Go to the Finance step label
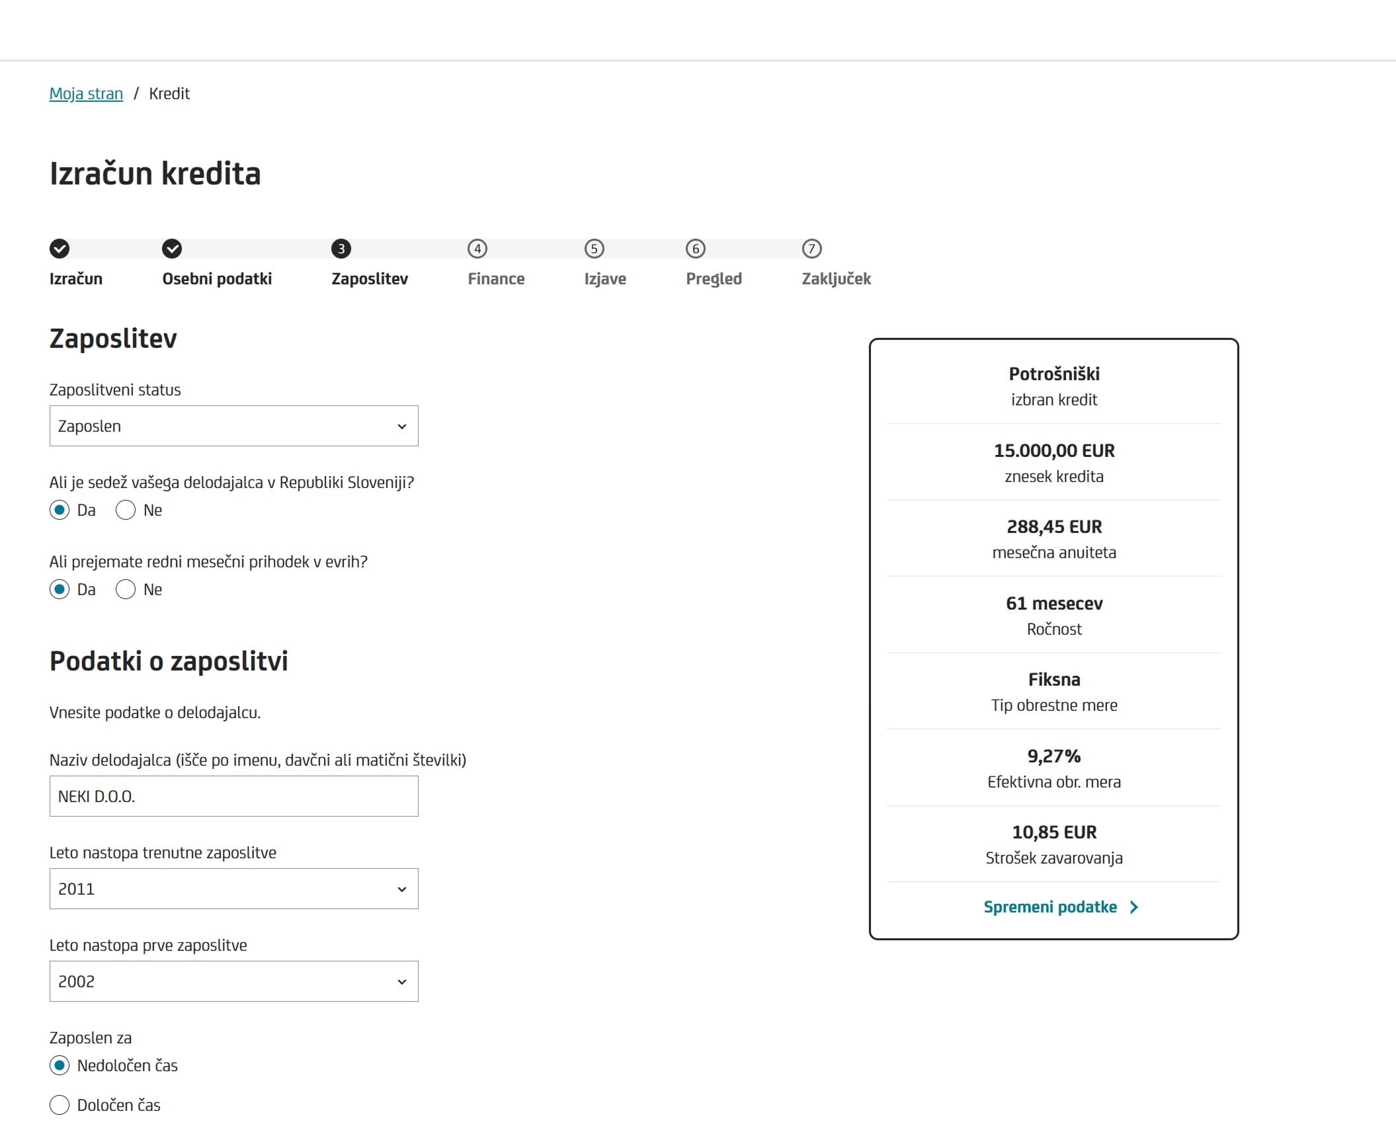This screenshot has height=1134, width=1396. point(496,279)
